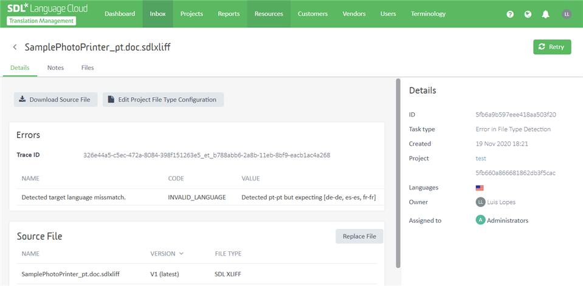Open Terminology in the navigation
583x286 pixels.
428,14
